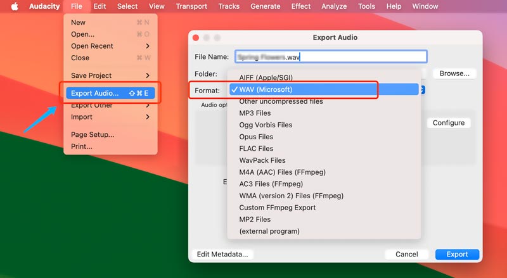Open the Tools menu

366,6
